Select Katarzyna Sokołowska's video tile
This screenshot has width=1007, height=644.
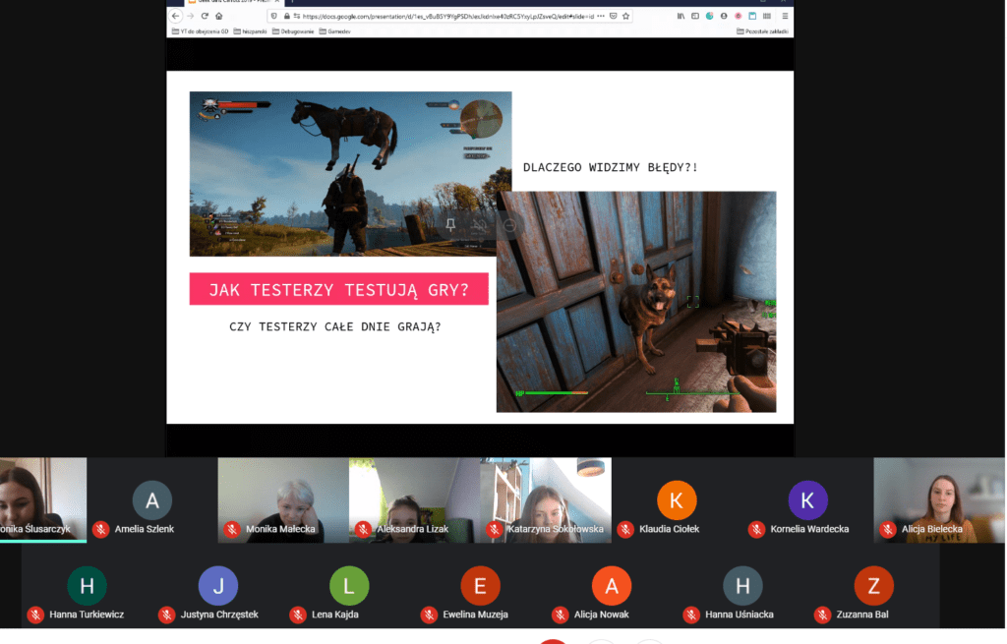pos(545,499)
